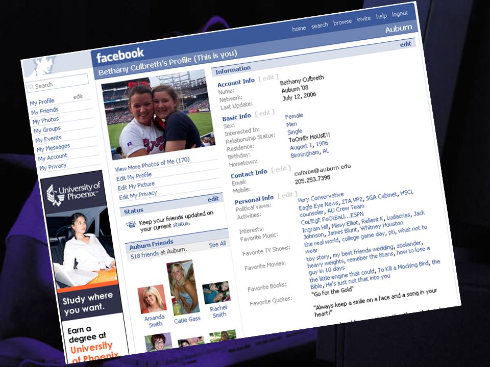Image resolution: width=490 pixels, height=367 pixels.
Task: Go to My Profile in the sidebar
Action: click(42, 102)
